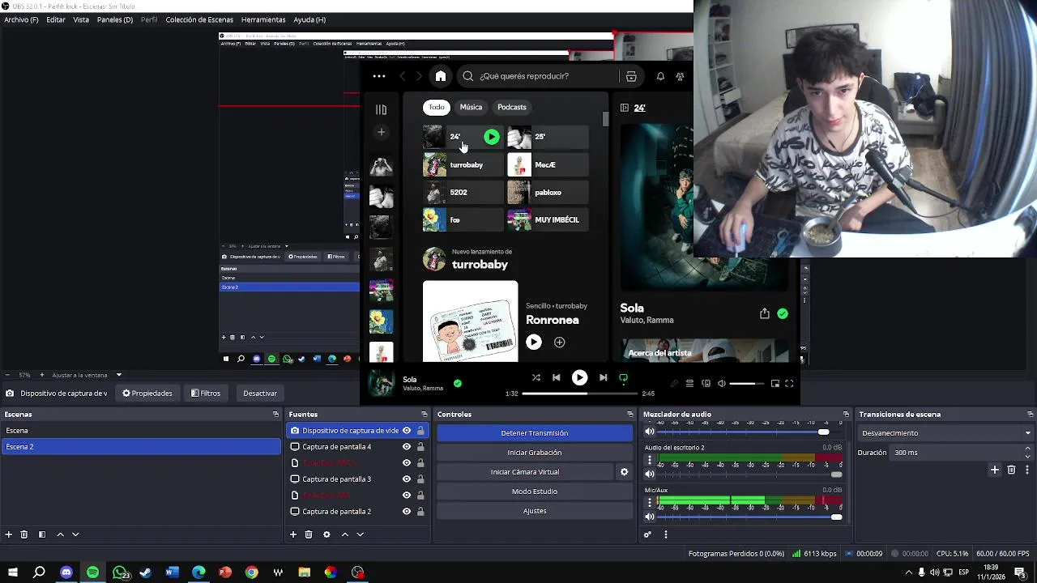Click Detener Transmisión button
Viewport: 1037px width, 583px height.
pos(535,433)
